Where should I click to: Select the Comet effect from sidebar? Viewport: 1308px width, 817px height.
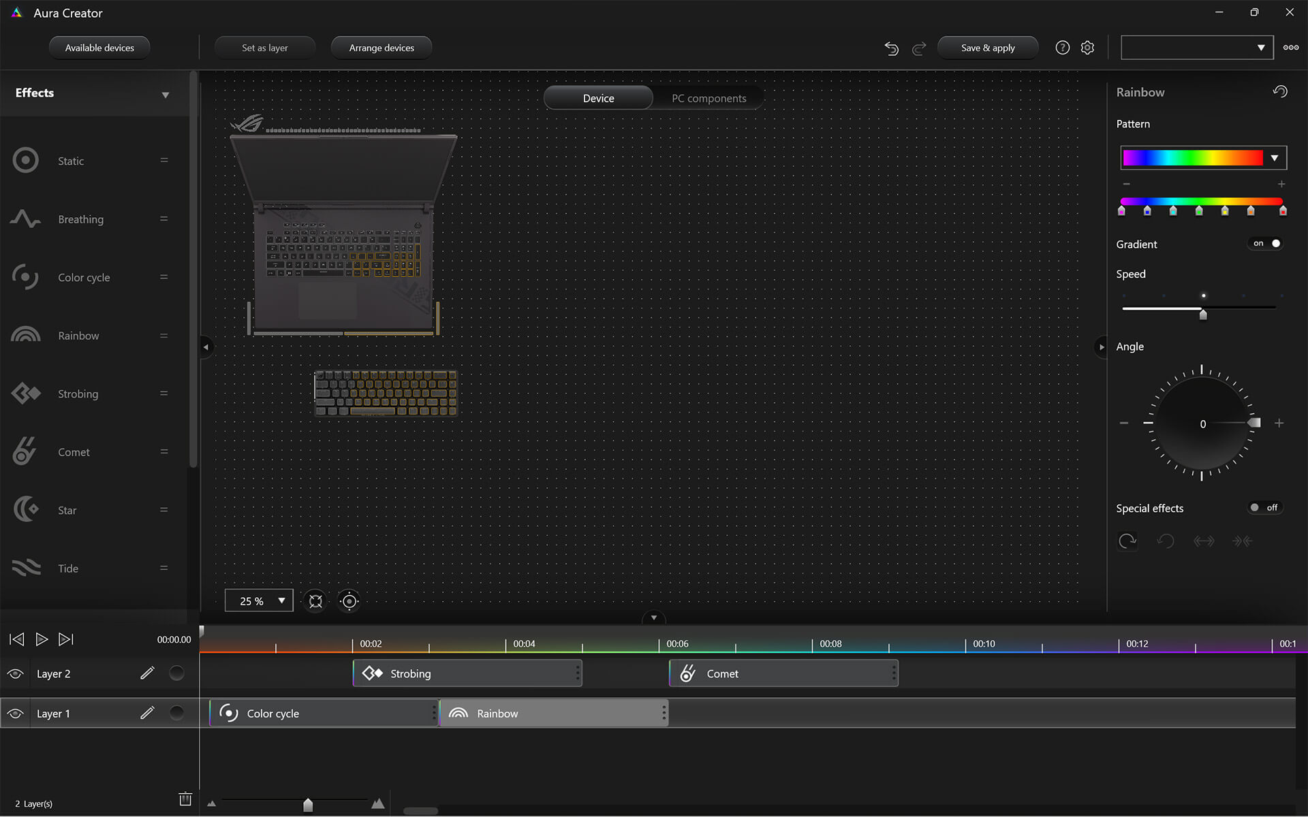(72, 452)
